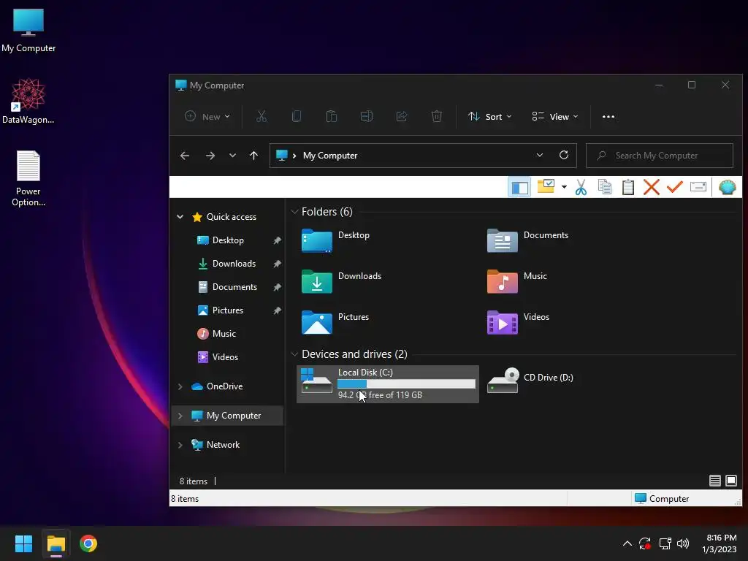Click the clipboard Paste icon in the classic toolbar
This screenshot has width=748, height=561.
628,187
